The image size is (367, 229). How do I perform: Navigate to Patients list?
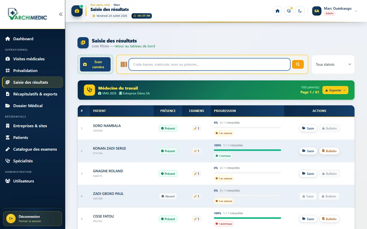point(32,137)
